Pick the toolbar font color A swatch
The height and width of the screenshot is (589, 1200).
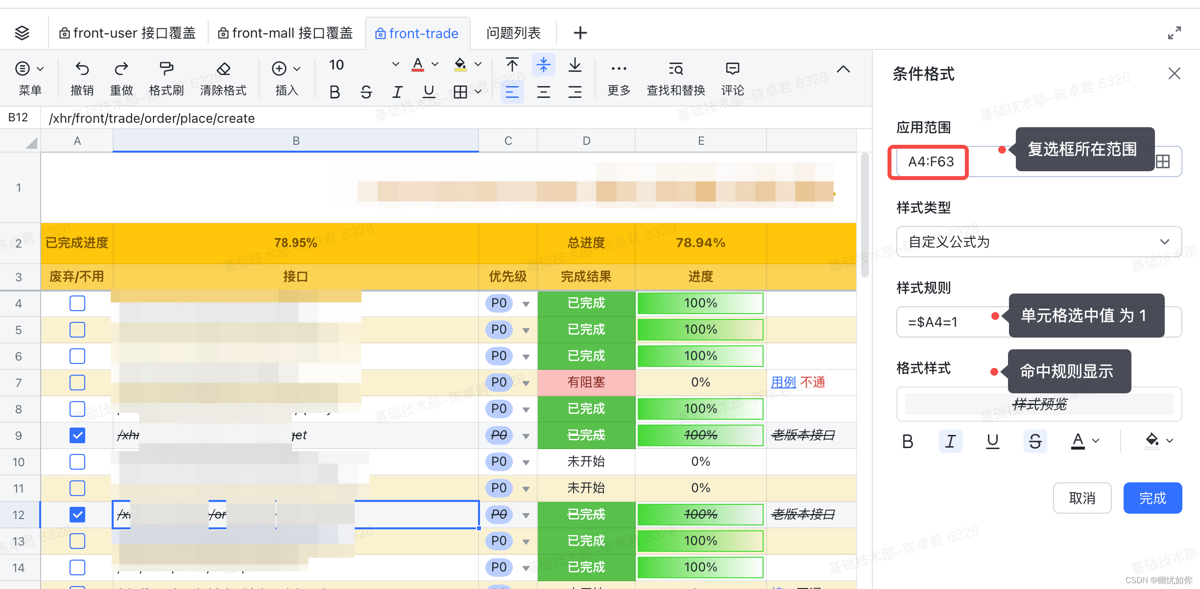click(x=418, y=65)
